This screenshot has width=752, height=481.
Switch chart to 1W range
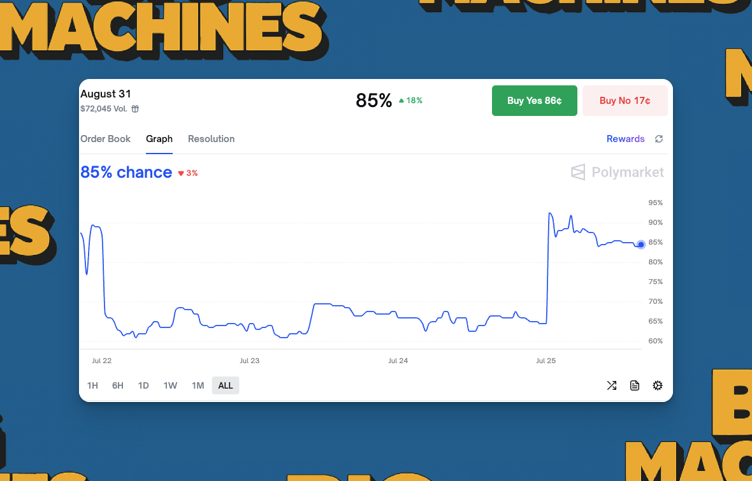pyautogui.click(x=170, y=385)
